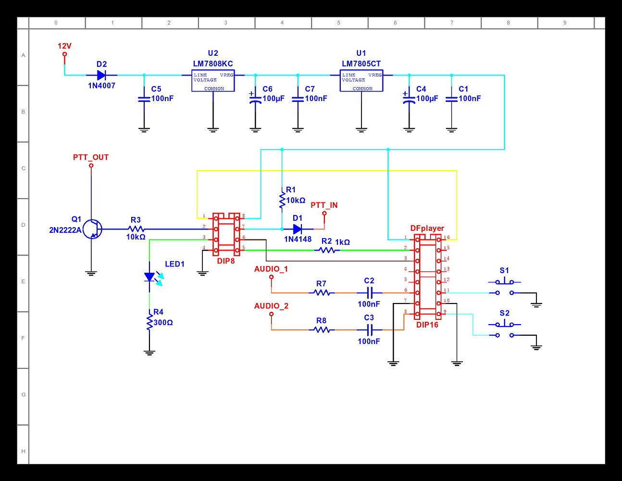622x481 pixels.
Task: Select the R8 resistor on AUDIO_2 line
Action: point(321,330)
